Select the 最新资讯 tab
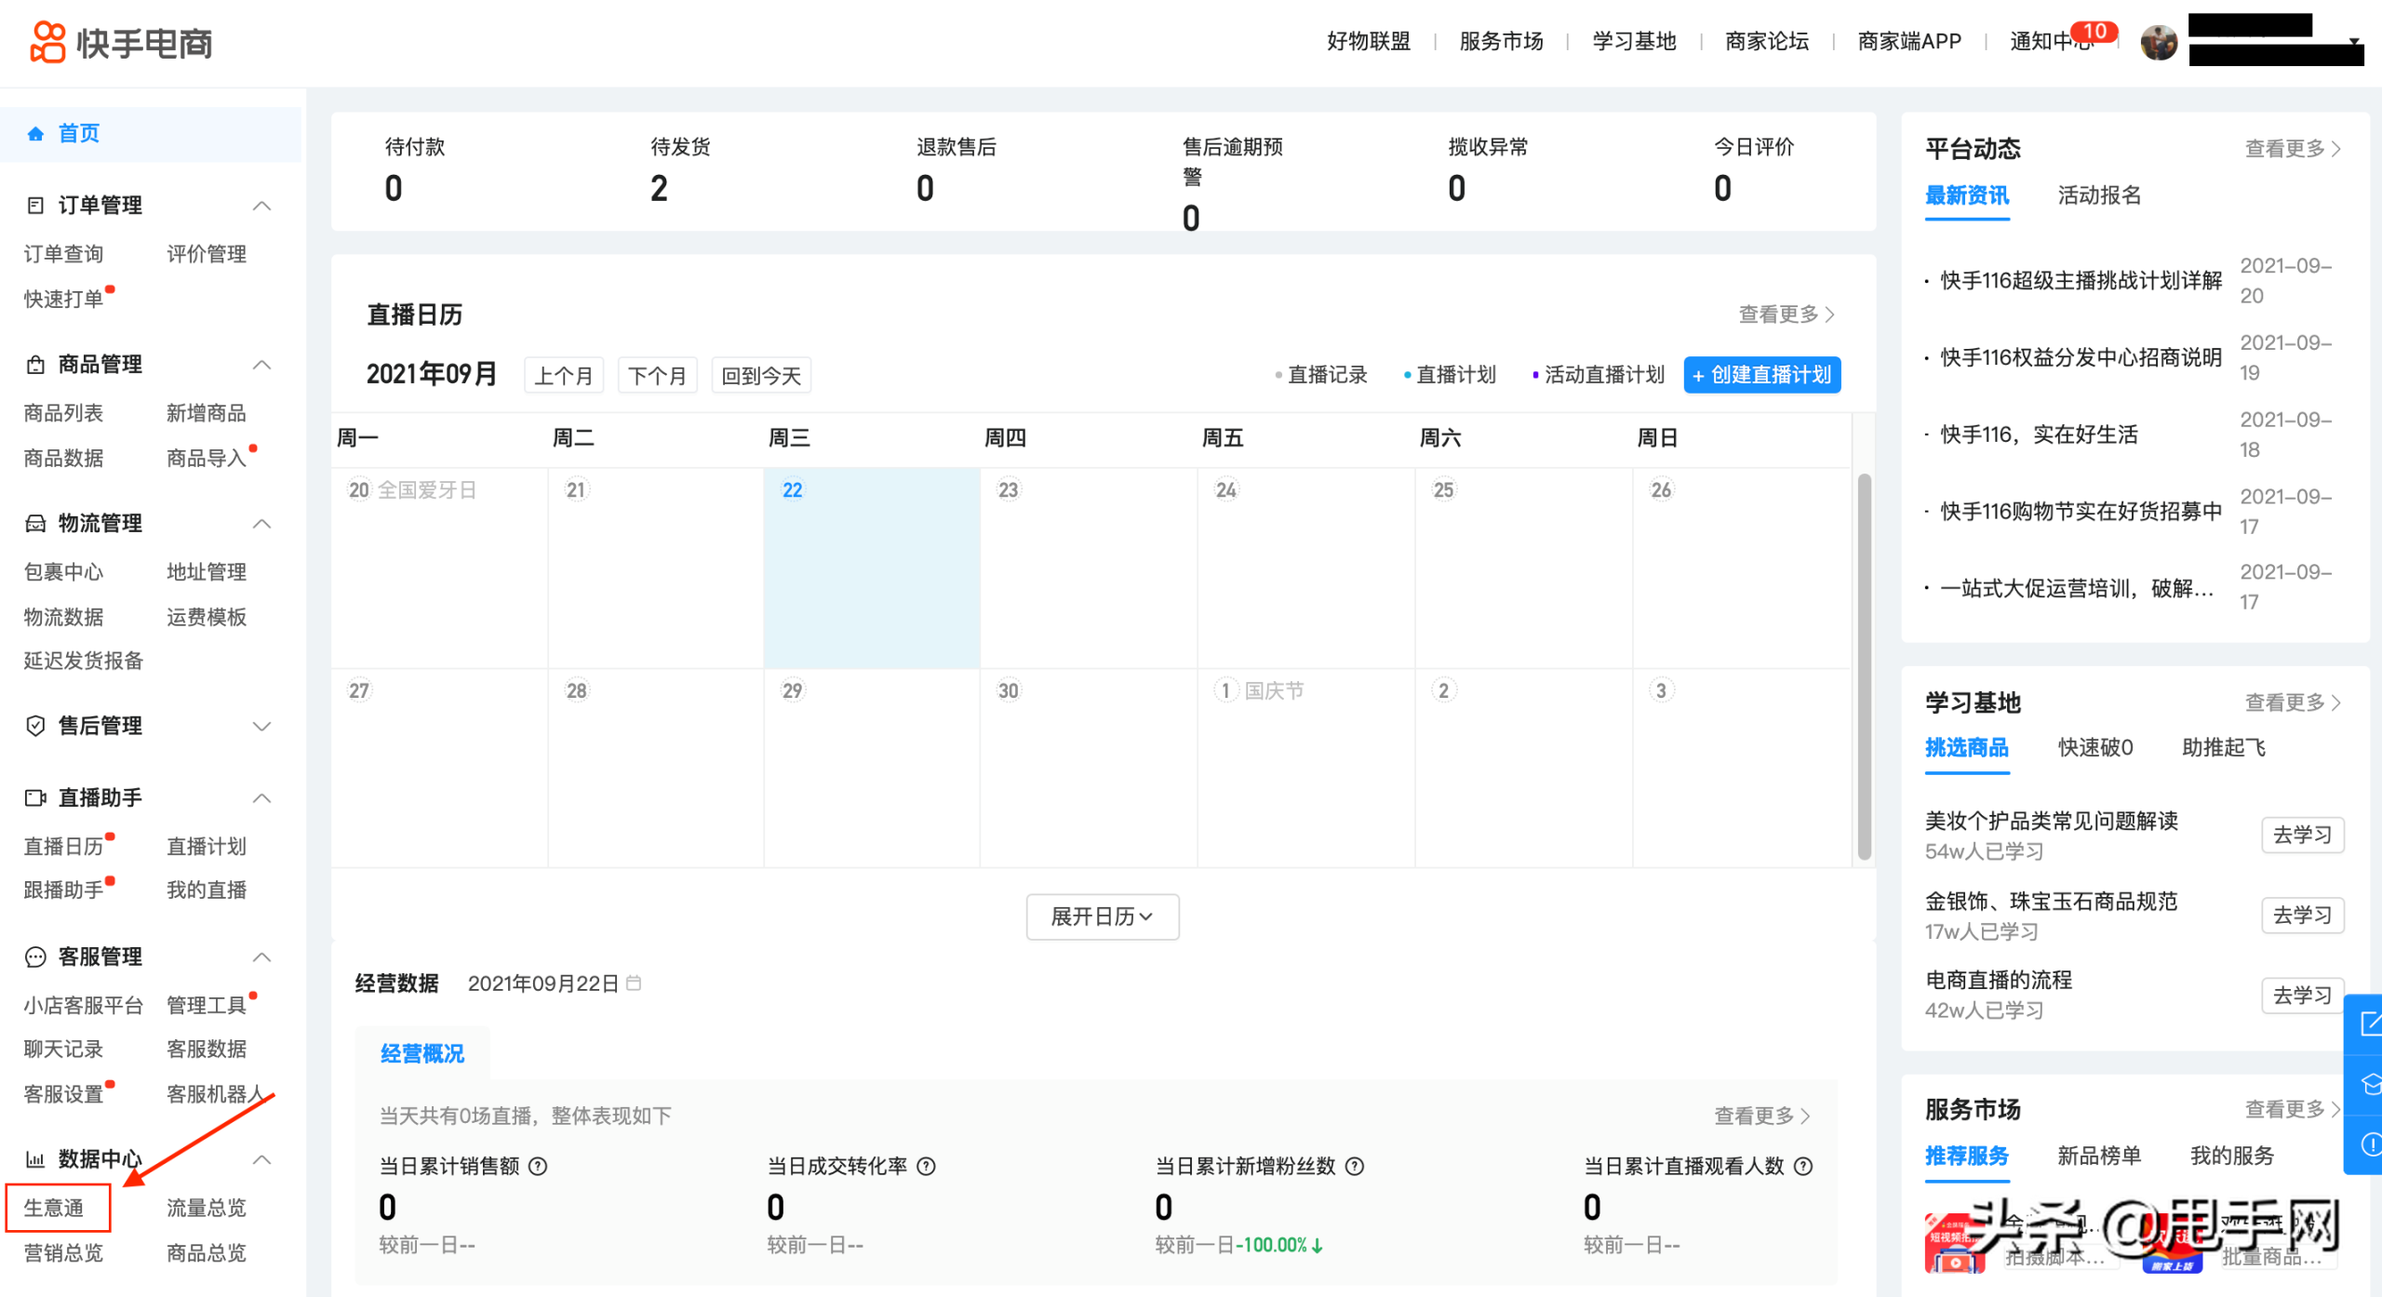The image size is (2382, 1297). pyautogui.click(x=1966, y=195)
